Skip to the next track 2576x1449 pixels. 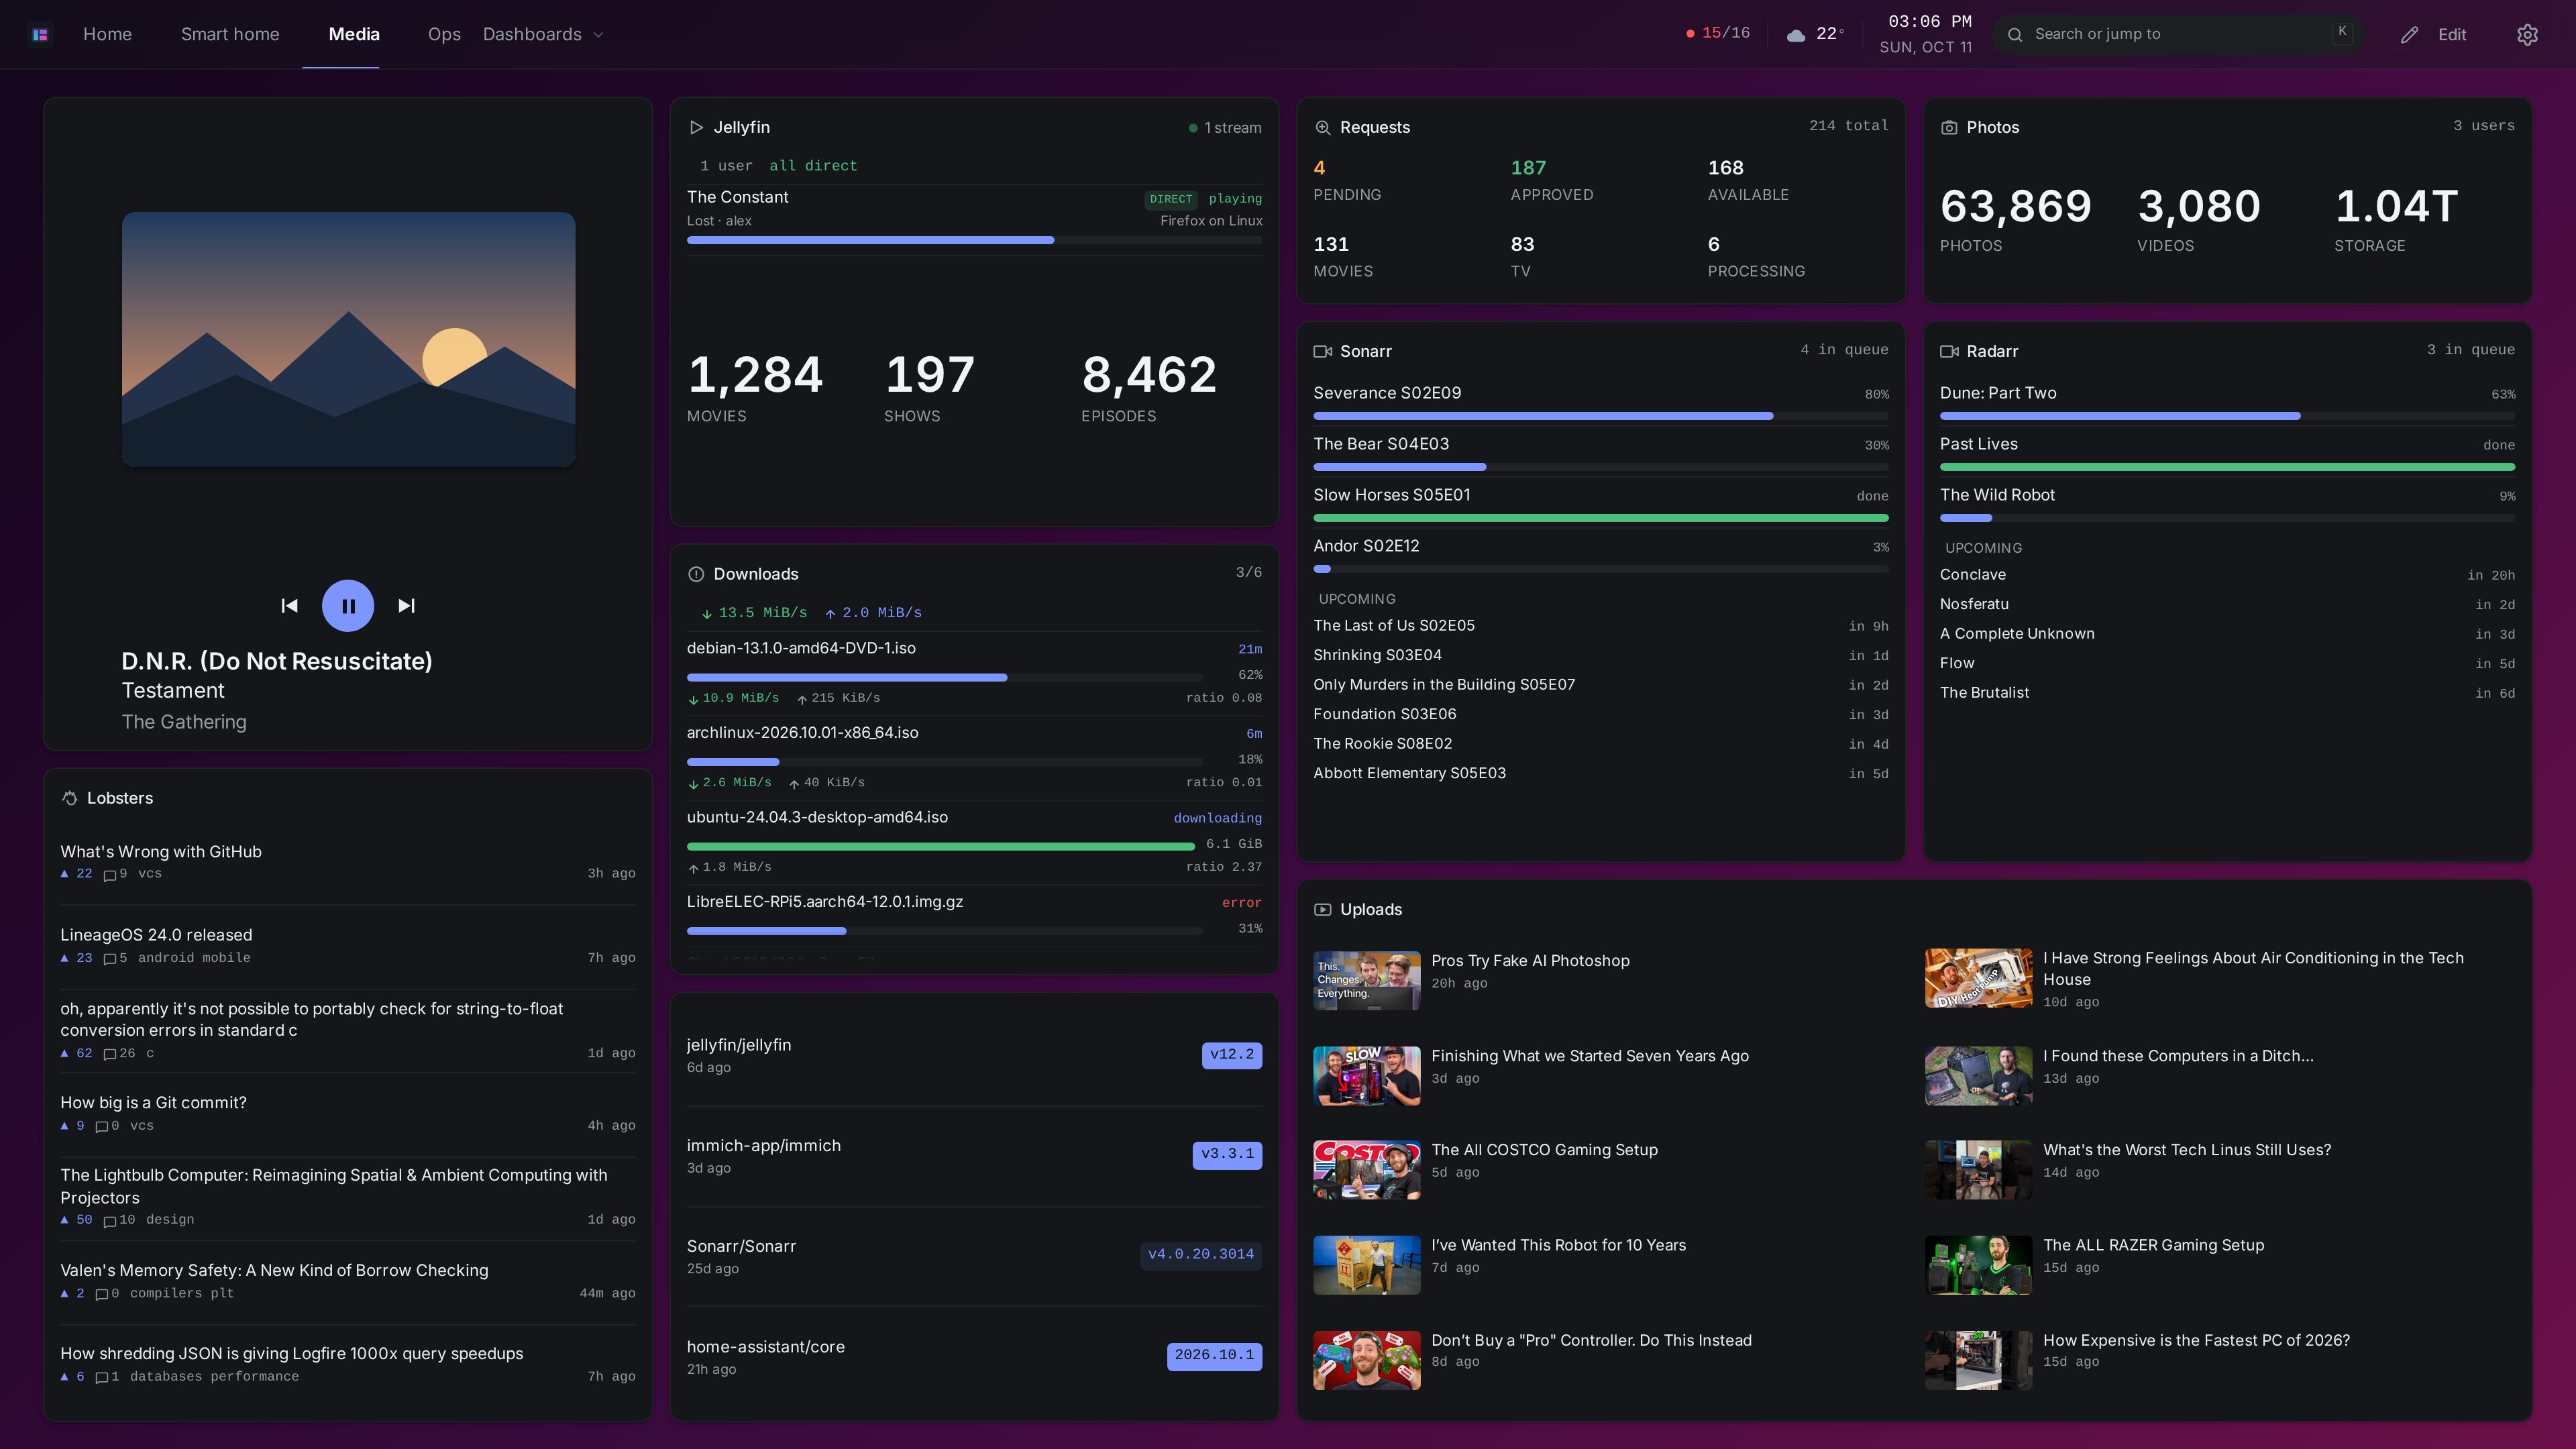(406, 606)
